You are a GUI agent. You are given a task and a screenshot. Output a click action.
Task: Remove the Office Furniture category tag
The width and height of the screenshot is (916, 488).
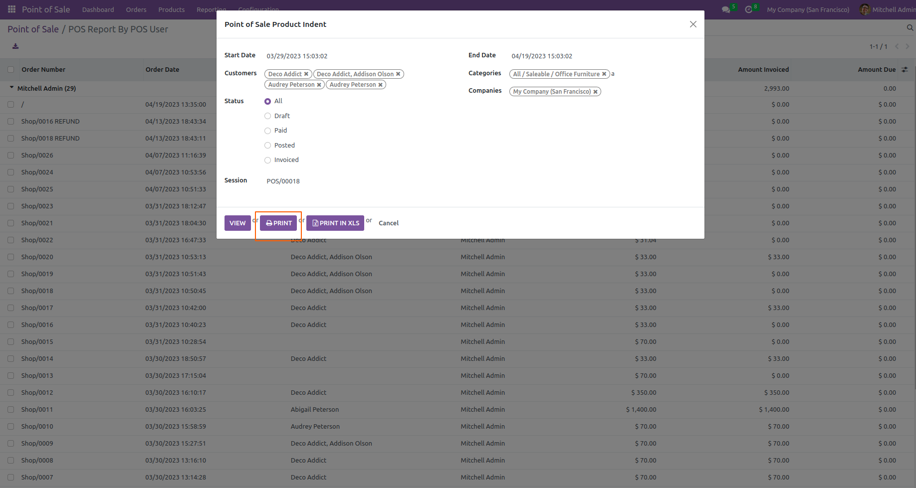coord(604,74)
